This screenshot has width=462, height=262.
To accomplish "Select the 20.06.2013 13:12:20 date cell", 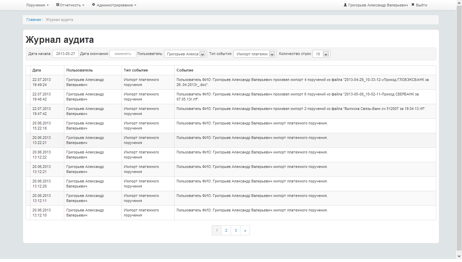I will point(47,184).
